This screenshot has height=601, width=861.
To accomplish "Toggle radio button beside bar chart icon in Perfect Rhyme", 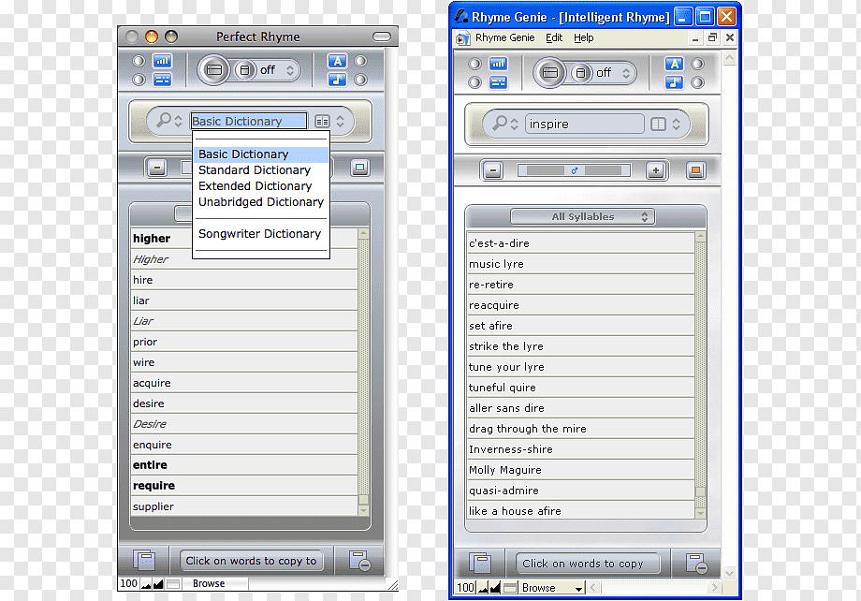I will pyautogui.click(x=139, y=61).
